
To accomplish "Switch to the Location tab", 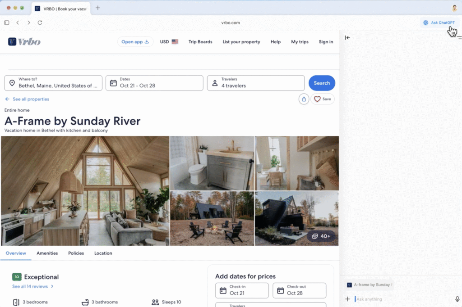I will (103, 253).
